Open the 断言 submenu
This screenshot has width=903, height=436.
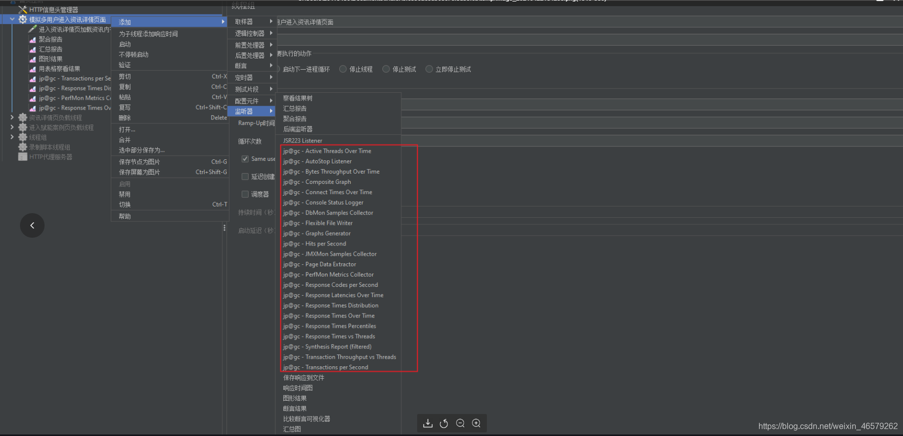tap(253, 66)
